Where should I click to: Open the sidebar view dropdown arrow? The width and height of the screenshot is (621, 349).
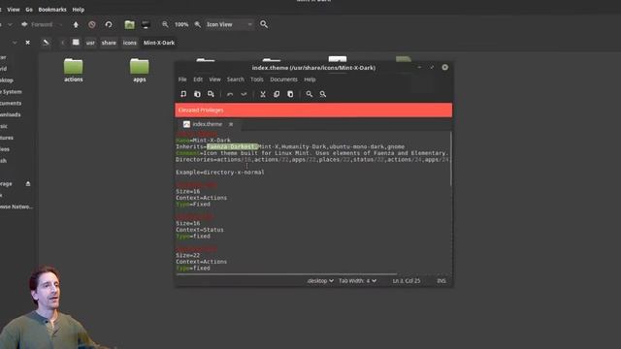[15, 43]
